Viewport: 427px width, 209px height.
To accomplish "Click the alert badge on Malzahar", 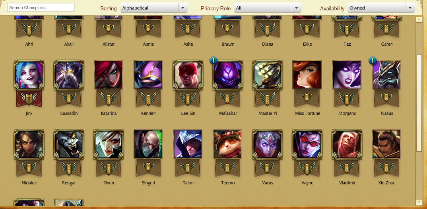I will (x=214, y=61).
